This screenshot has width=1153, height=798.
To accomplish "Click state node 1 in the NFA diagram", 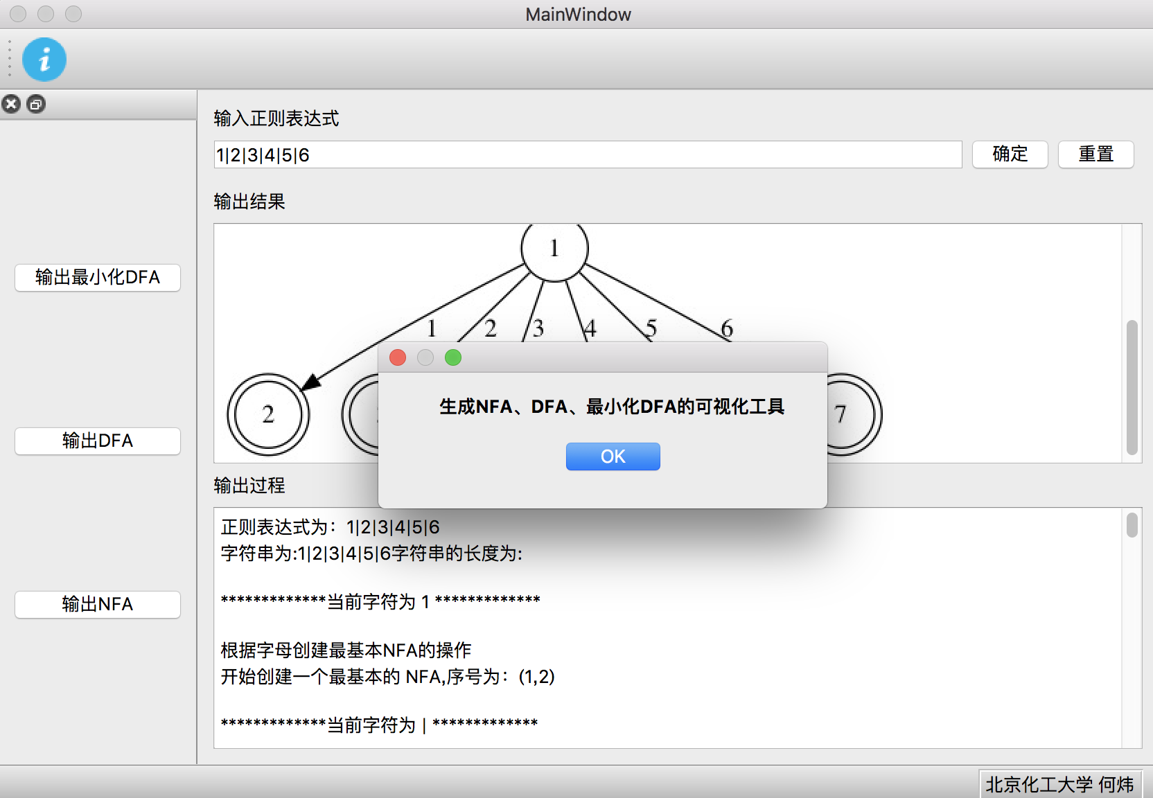I will (554, 249).
